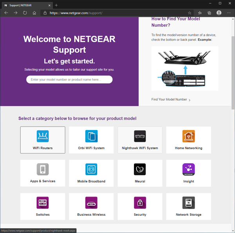The image size is (235, 233).
Task: Click the Welcome to NETGEAR Support heading
Action: 69,44
